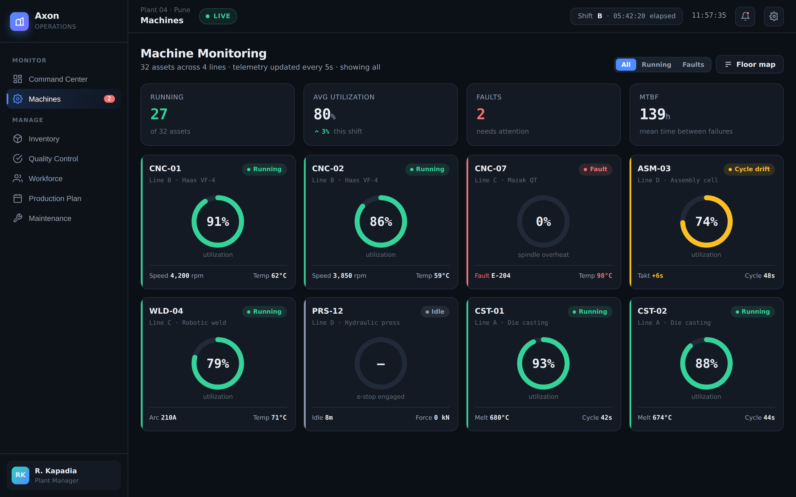The width and height of the screenshot is (796, 497).
Task: Open Maintenance section
Action: (64, 218)
